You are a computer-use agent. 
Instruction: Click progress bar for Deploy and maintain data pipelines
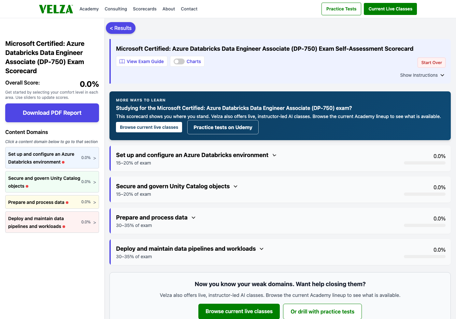(425, 257)
